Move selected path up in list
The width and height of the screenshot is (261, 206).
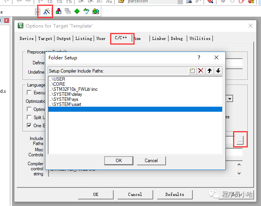pos(210,71)
